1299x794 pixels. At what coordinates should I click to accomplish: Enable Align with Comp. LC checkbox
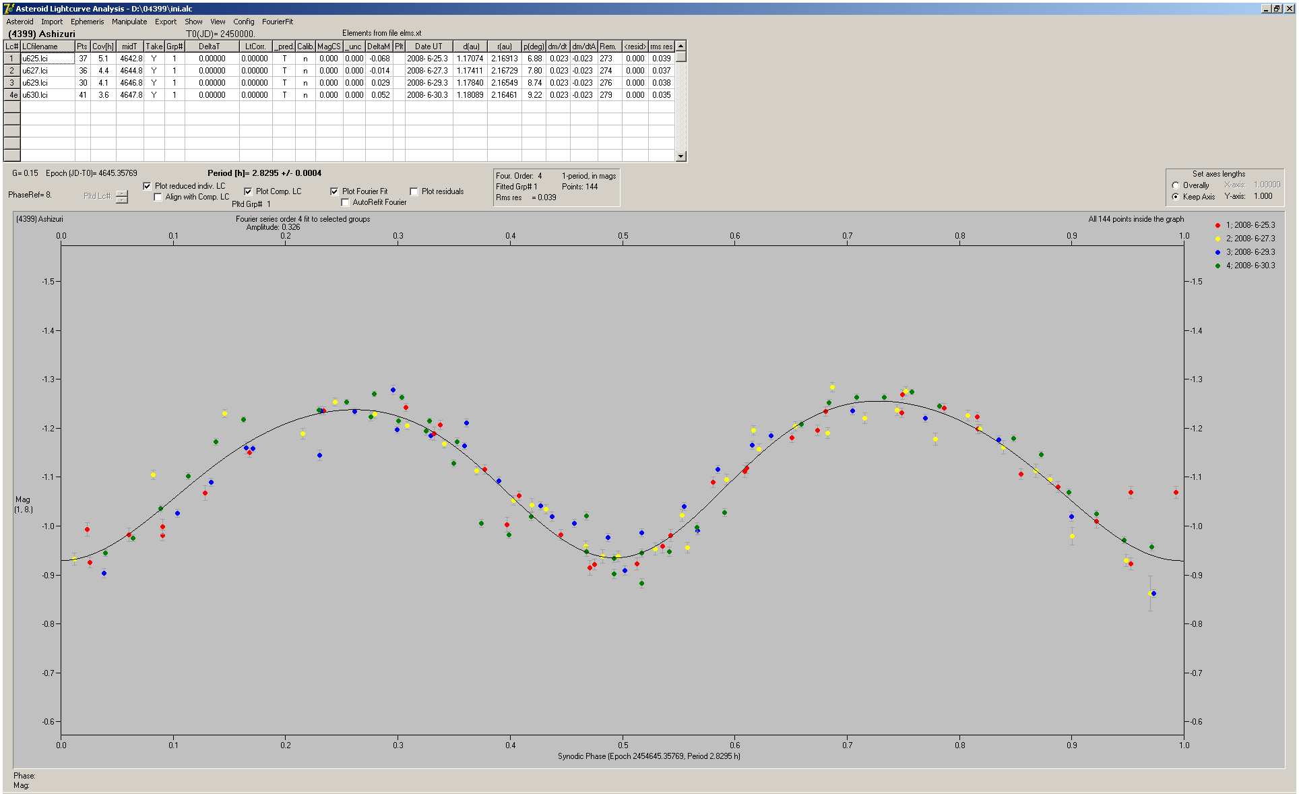click(x=158, y=197)
